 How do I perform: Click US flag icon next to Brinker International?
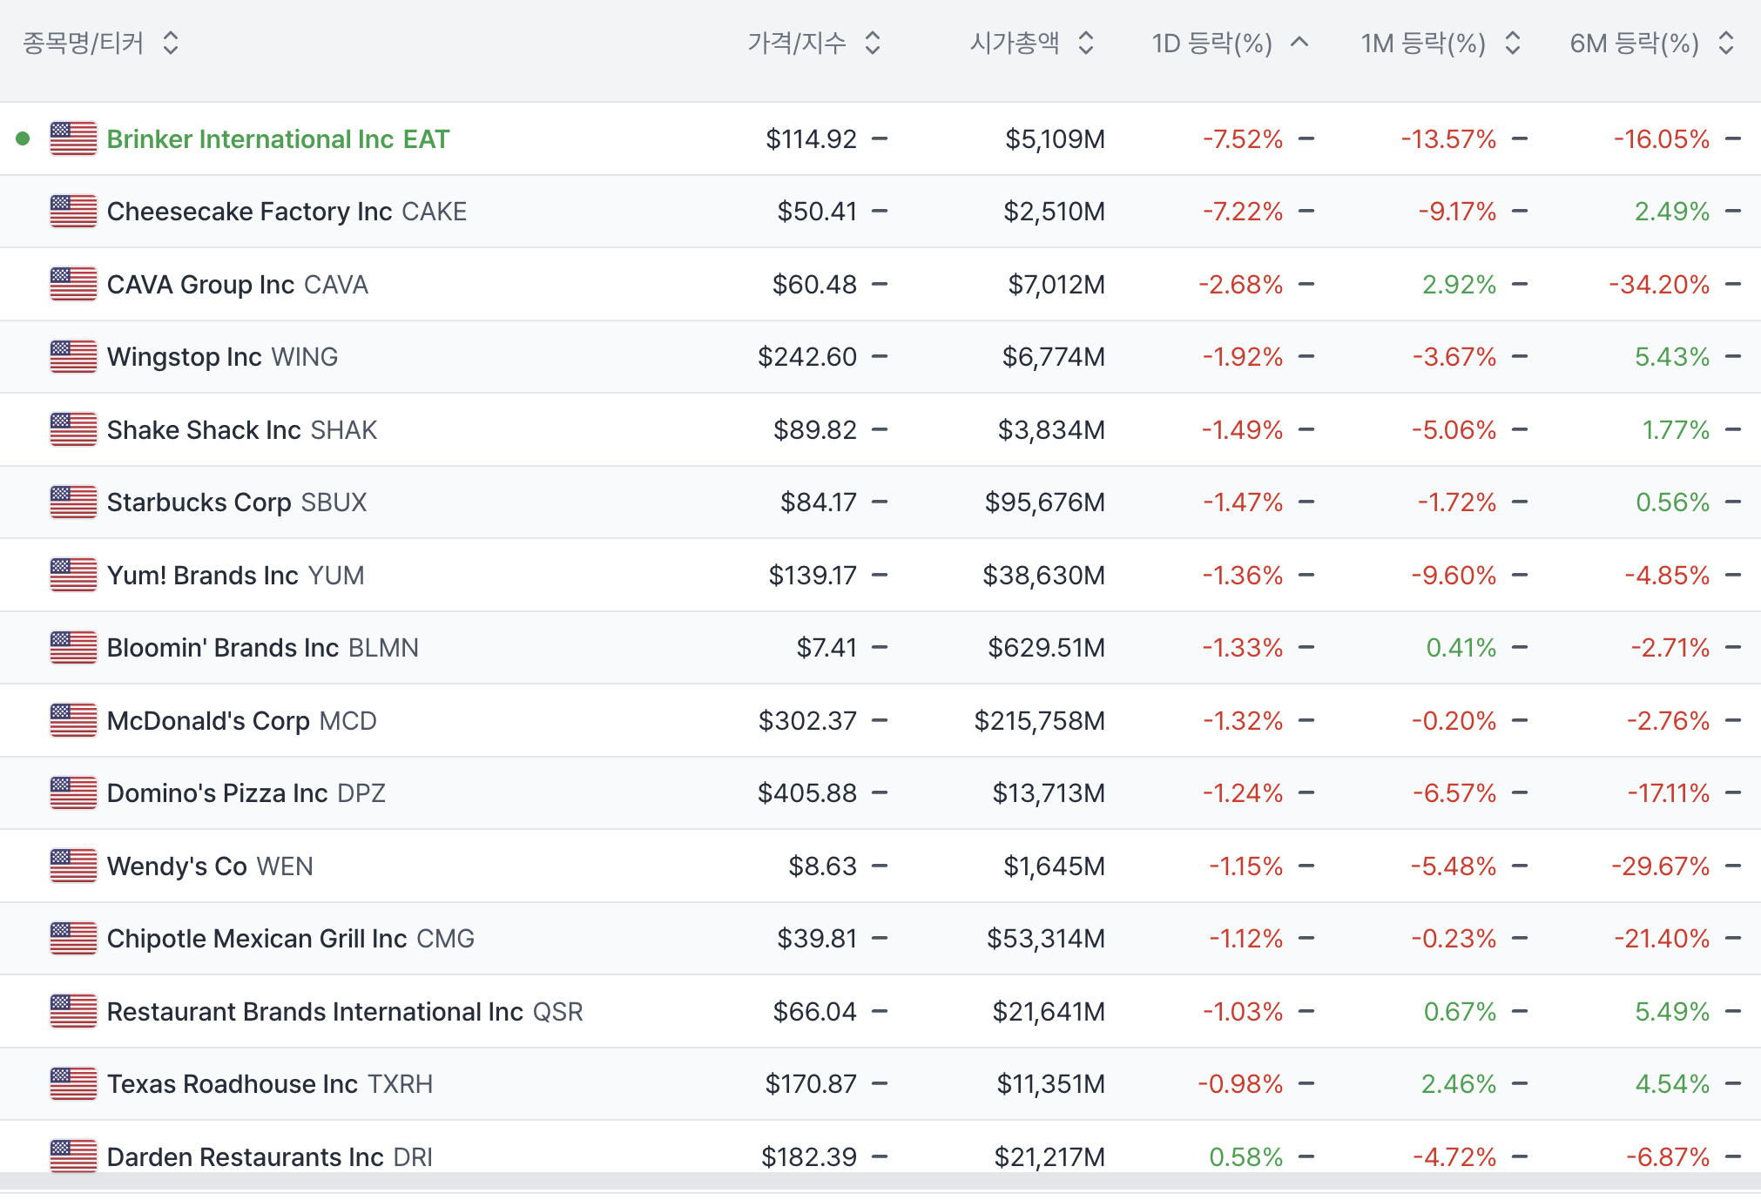[x=73, y=138]
